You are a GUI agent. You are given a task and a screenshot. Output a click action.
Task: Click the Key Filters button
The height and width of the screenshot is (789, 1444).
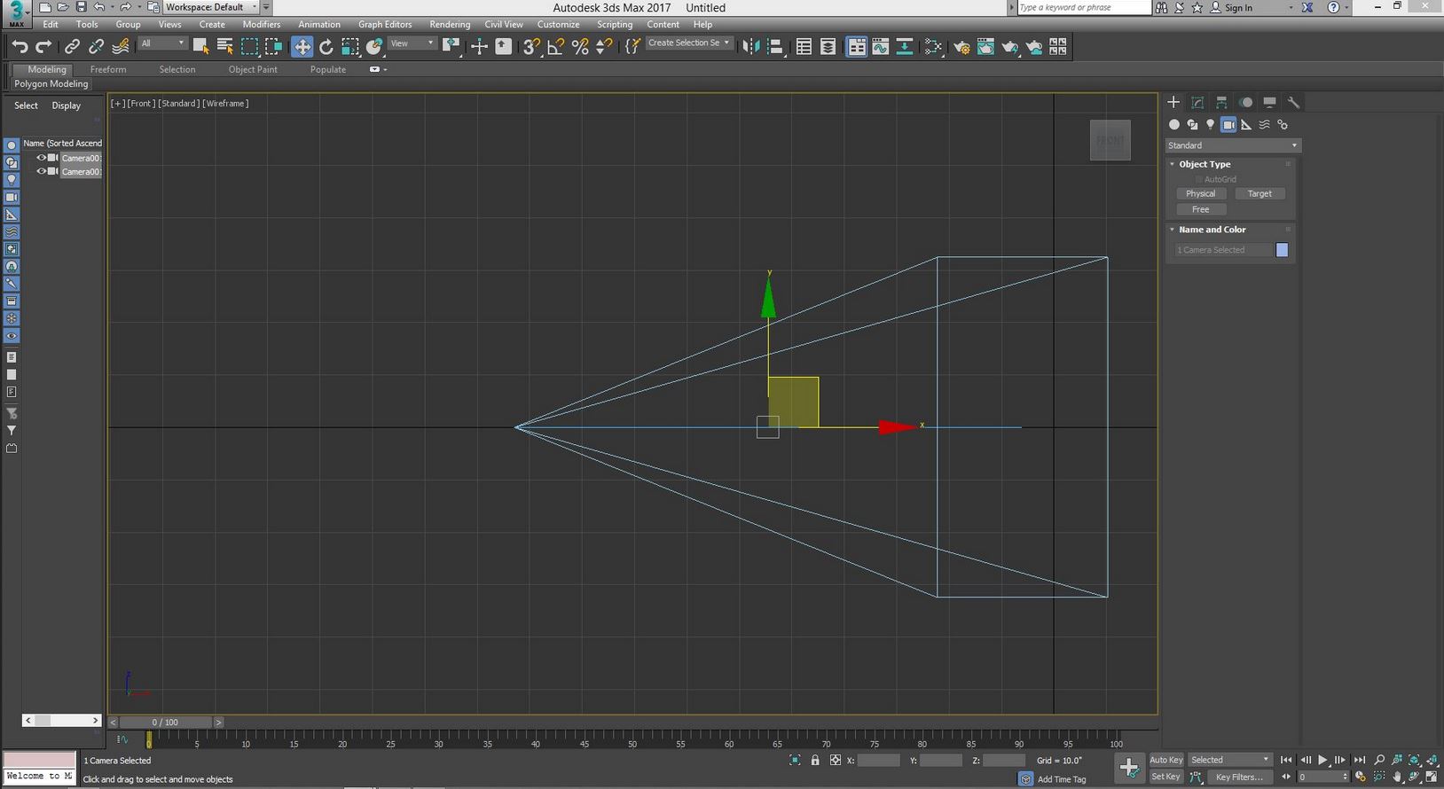click(1238, 777)
